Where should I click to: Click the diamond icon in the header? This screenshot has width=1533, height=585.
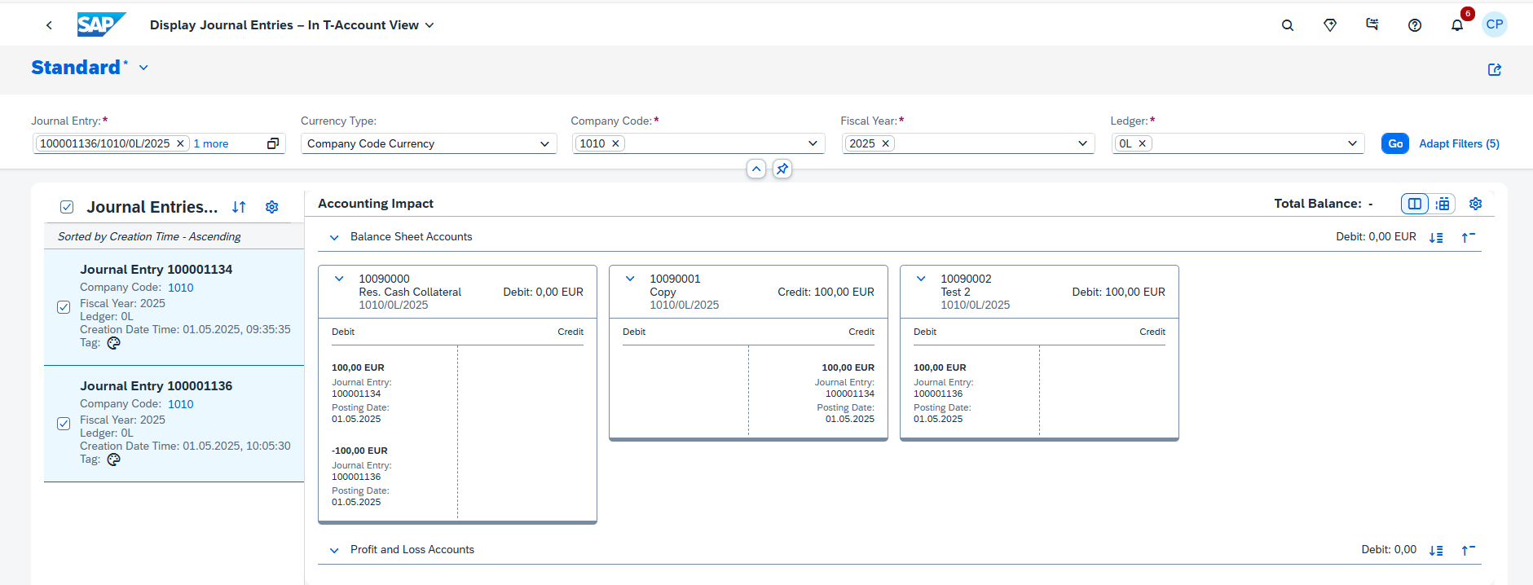1330,25
